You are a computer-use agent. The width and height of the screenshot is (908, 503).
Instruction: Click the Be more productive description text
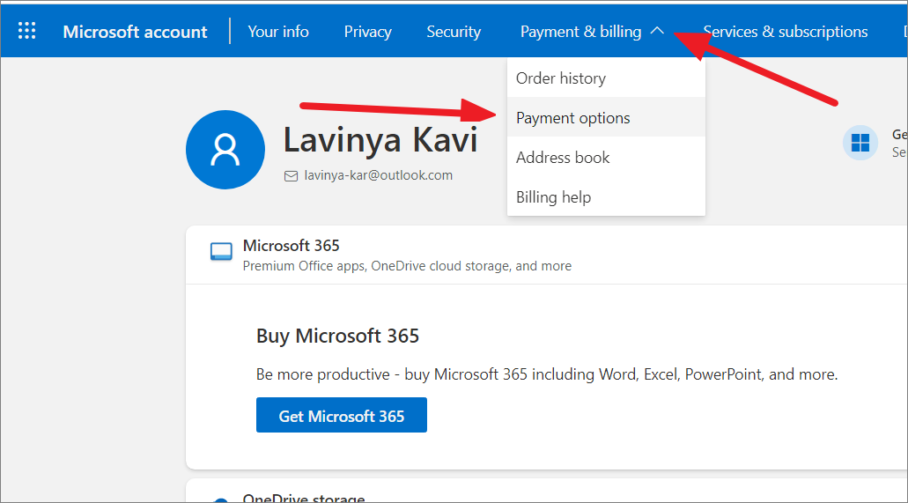547,374
